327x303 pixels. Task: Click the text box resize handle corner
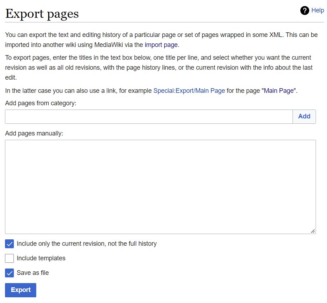pos(313,231)
